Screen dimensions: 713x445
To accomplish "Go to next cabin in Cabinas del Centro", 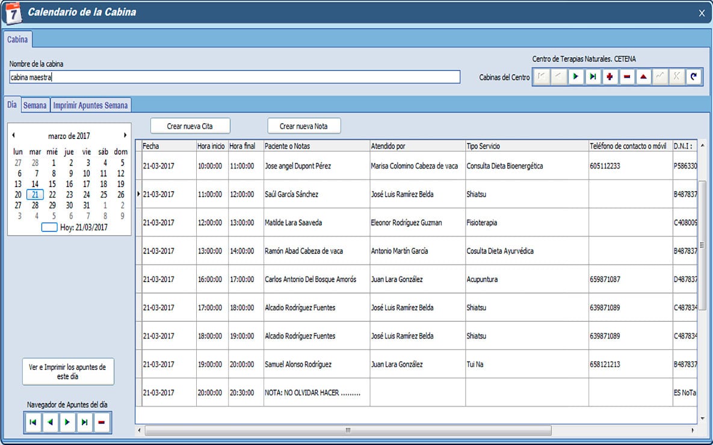I will coord(576,77).
